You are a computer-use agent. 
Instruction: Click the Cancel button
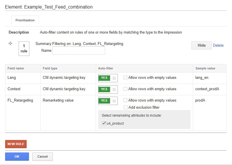tap(43, 156)
